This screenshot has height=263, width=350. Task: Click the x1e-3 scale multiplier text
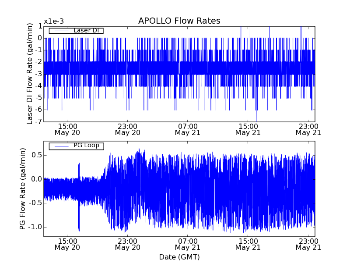[54, 21]
